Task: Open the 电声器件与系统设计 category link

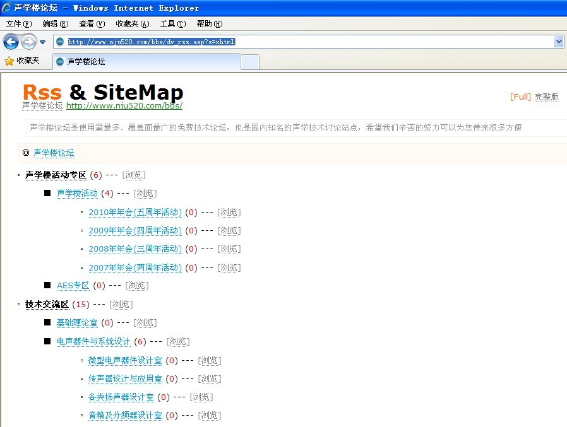Action: click(x=93, y=342)
